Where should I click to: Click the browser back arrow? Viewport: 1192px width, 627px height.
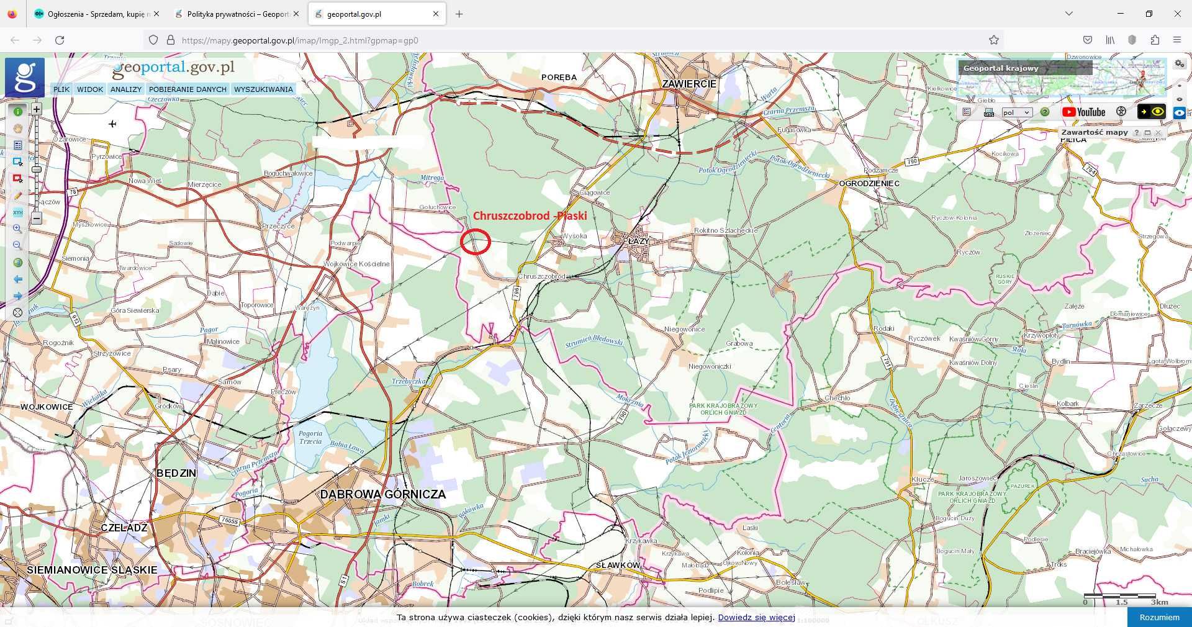coord(15,40)
